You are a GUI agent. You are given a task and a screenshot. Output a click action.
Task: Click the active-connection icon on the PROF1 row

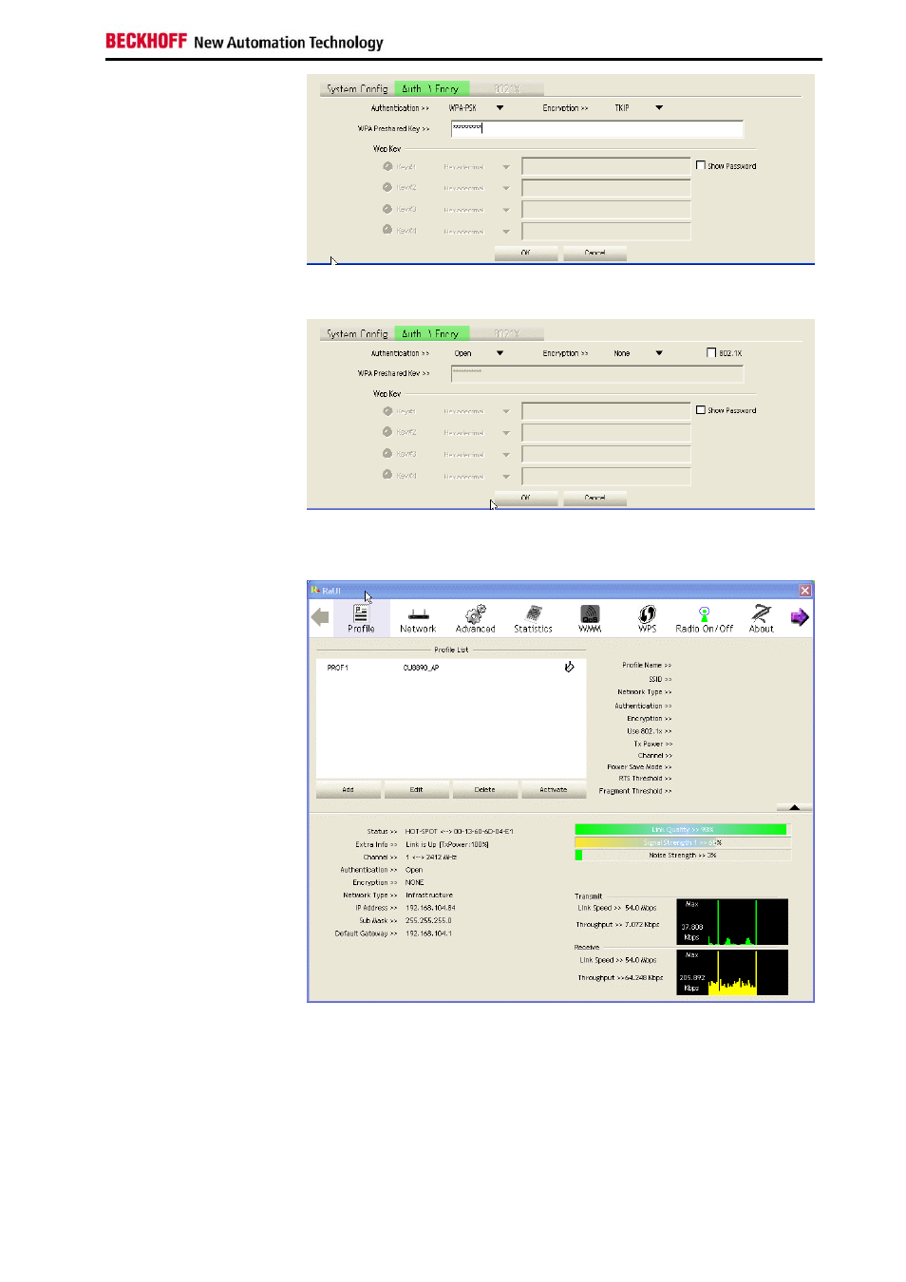[569, 667]
